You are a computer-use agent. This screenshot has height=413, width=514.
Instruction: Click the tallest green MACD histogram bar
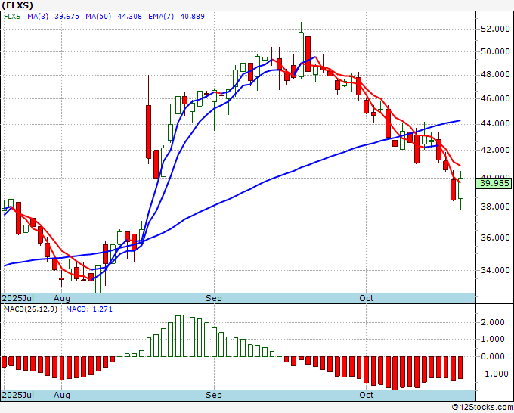tap(185, 336)
